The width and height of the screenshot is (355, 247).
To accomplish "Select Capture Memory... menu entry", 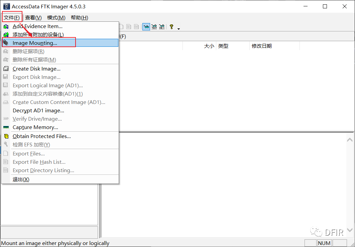I will pos(60,127).
